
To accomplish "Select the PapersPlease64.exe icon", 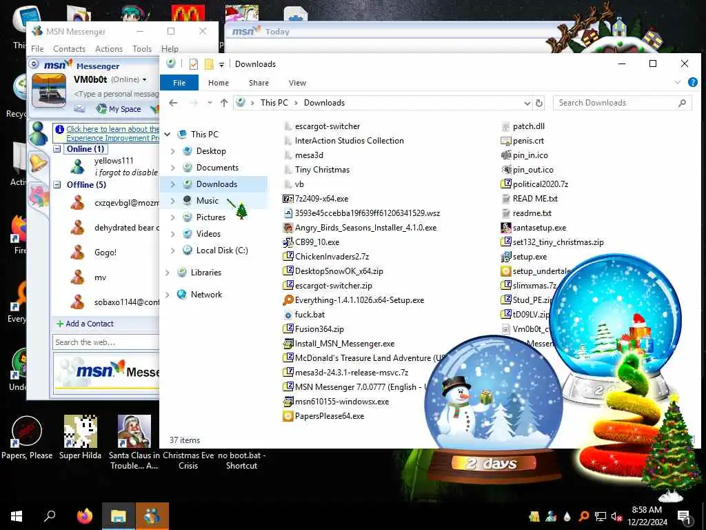I will tap(288, 416).
